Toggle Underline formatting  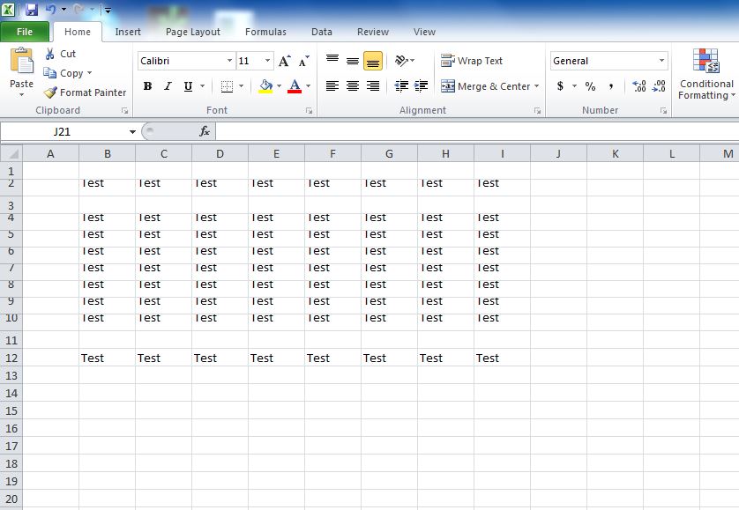tap(188, 86)
